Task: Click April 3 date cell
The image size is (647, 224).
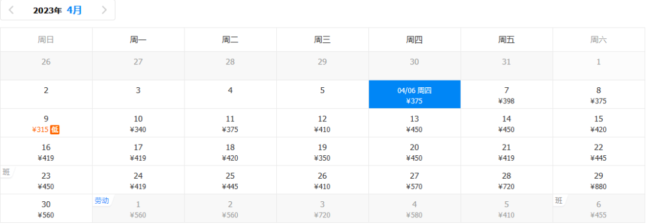Action: click(x=138, y=94)
